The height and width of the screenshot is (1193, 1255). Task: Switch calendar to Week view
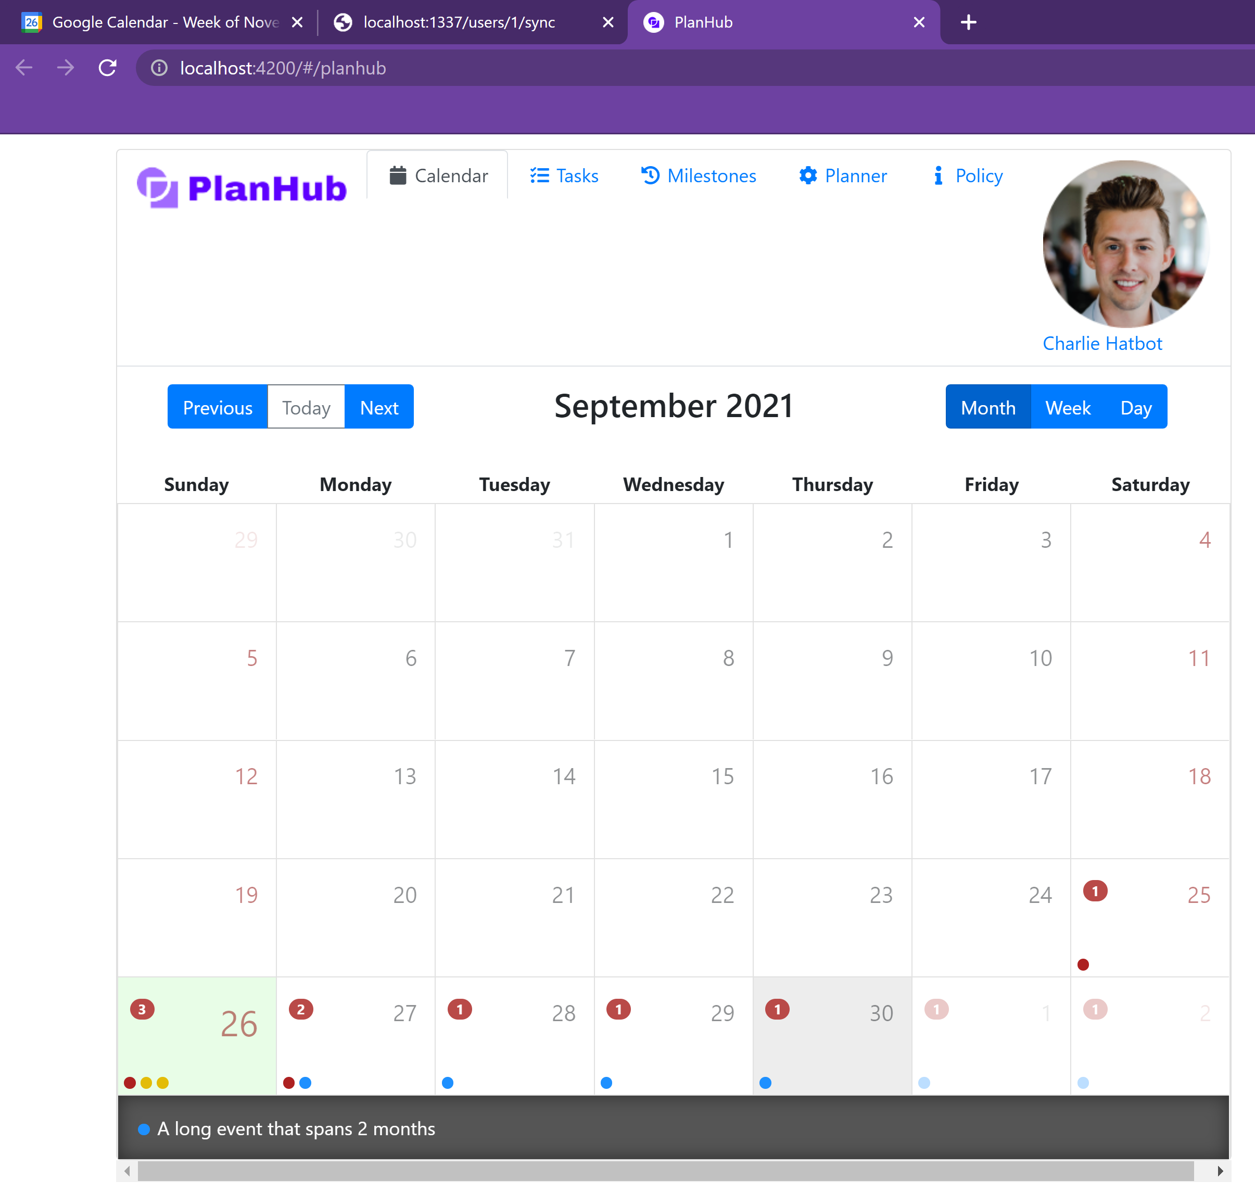(1068, 407)
